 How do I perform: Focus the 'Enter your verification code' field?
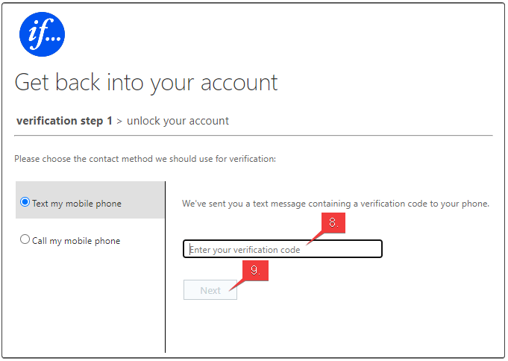pyautogui.click(x=283, y=249)
